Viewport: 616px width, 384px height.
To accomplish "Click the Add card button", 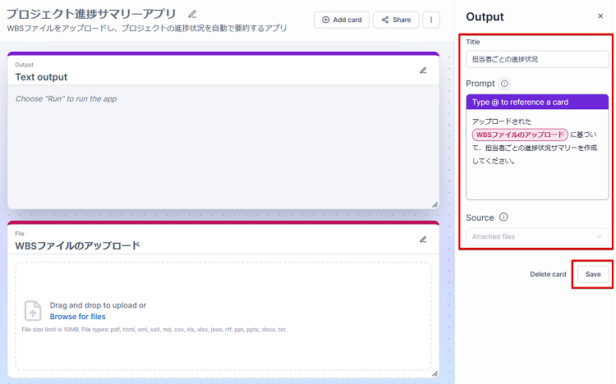I will point(342,20).
